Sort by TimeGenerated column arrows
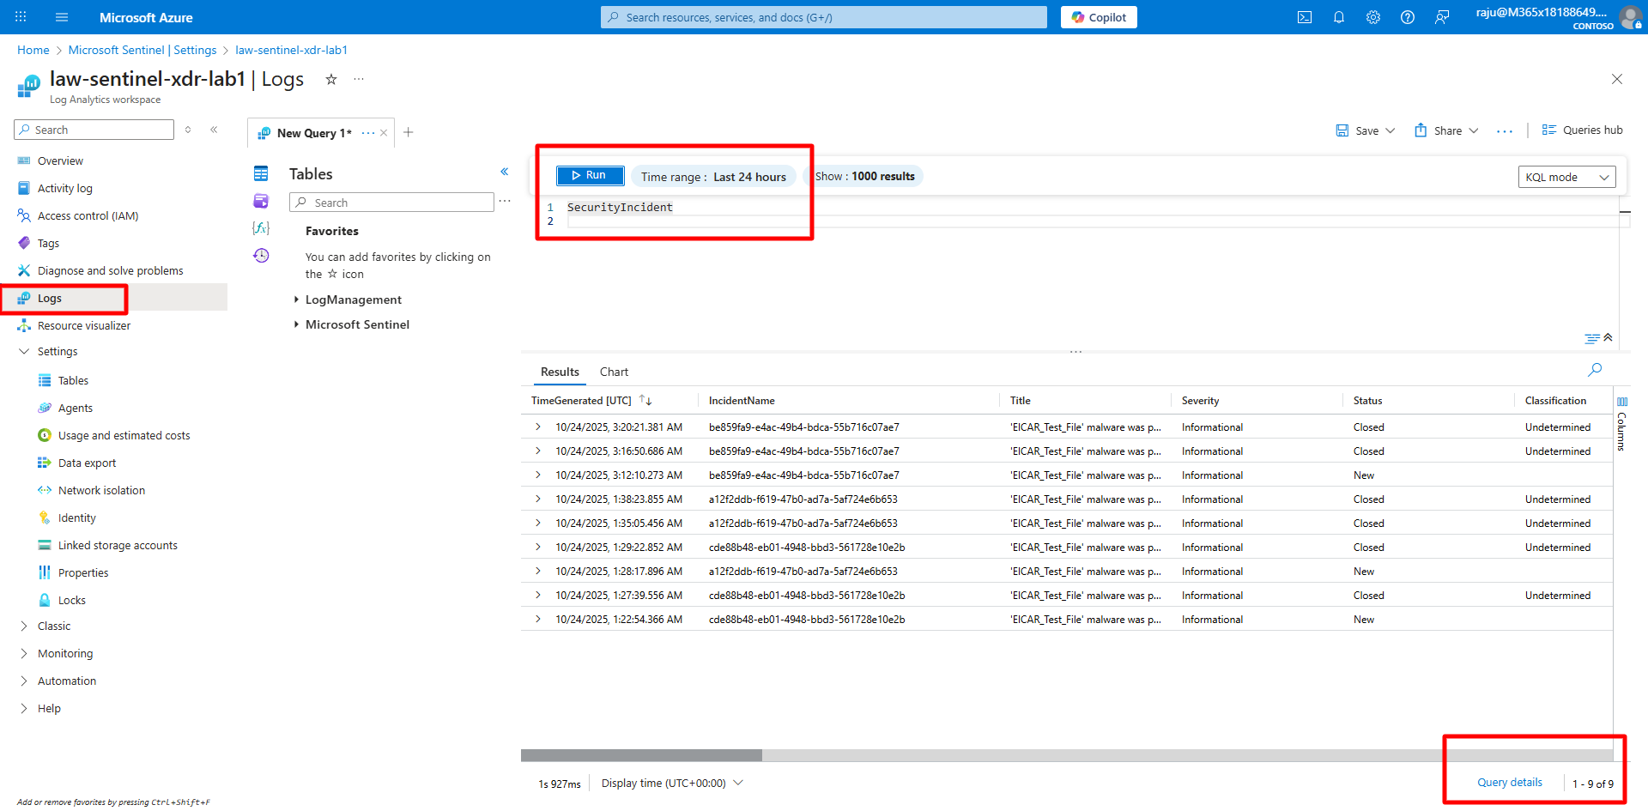This screenshot has height=811, width=1648. [x=645, y=401]
